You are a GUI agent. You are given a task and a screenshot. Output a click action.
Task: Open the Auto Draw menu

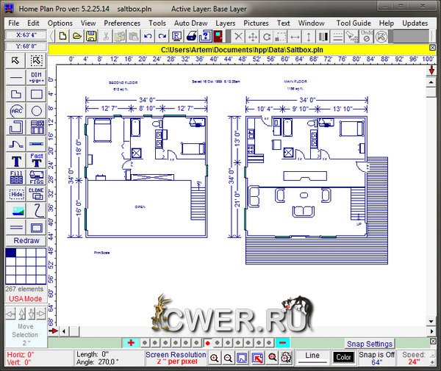click(191, 23)
